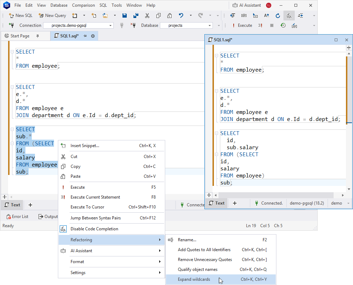This screenshot has width=353, height=285.
Task: Choose Qualify object names
Action: pos(221,269)
